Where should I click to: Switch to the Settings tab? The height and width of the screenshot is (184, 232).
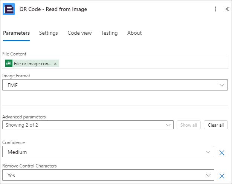pos(48,33)
